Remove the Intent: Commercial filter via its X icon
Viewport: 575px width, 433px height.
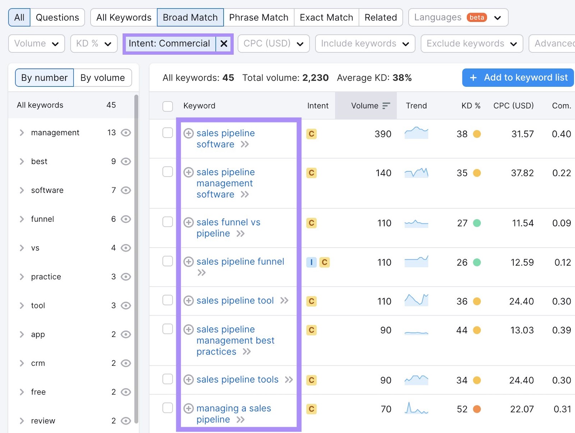[224, 44]
